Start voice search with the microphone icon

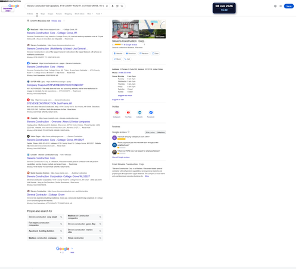(x=113, y=6)
